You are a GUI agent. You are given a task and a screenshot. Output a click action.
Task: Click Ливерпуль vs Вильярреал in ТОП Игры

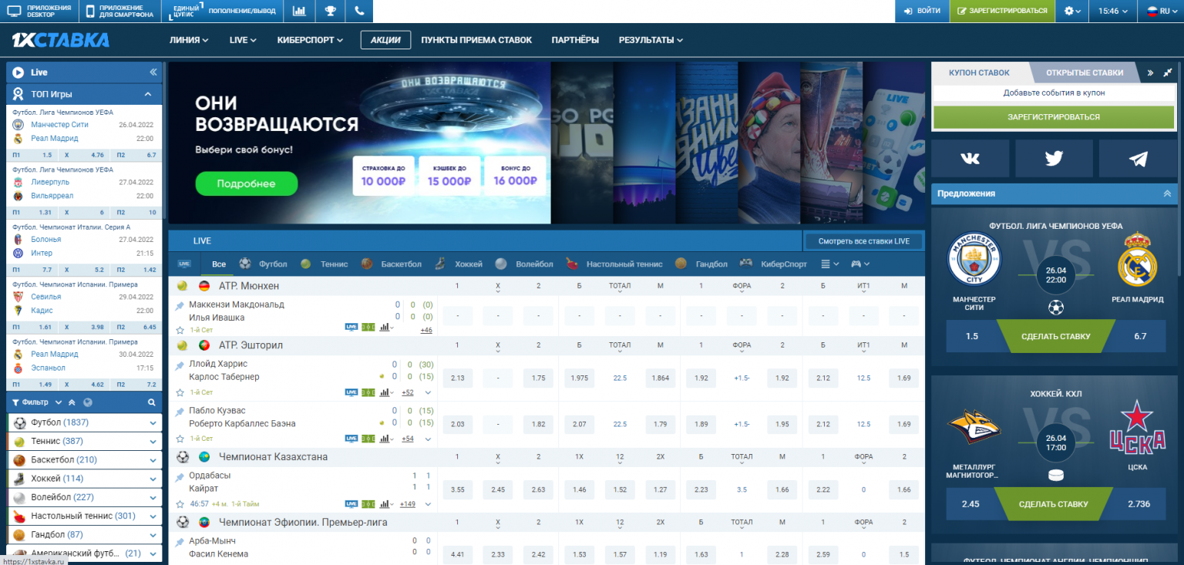84,189
